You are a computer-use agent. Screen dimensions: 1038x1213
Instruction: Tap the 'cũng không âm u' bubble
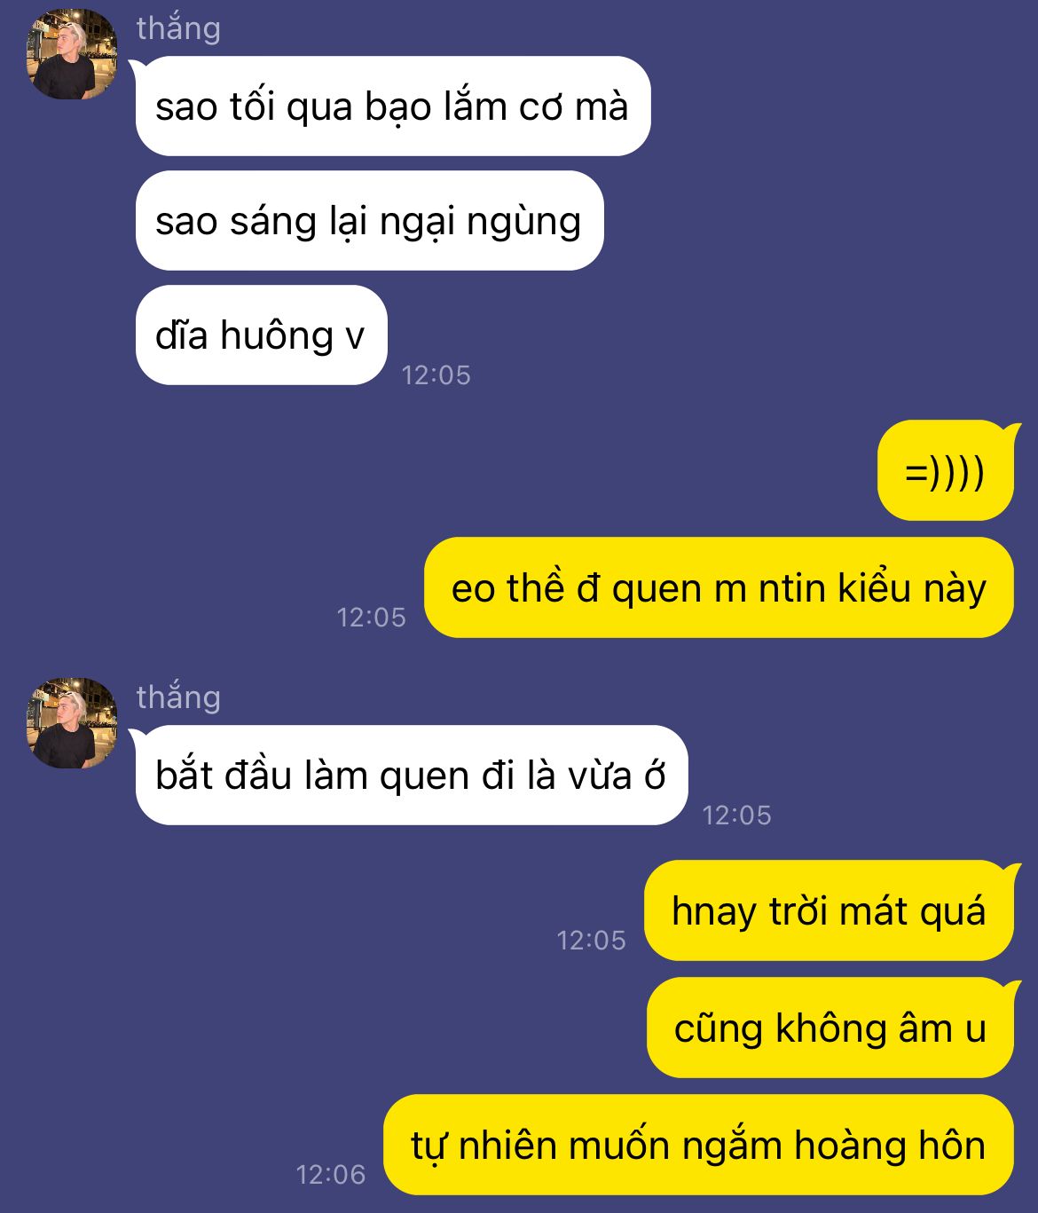point(830,1028)
